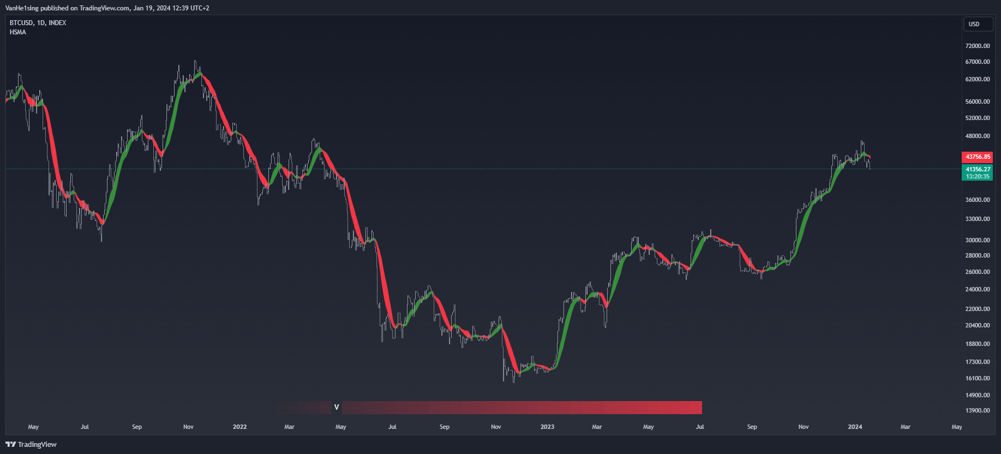Click the 18800.00 price axis label
The width and height of the screenshot is (1001, 454).
pyautogui.click(x=978, y=344)
